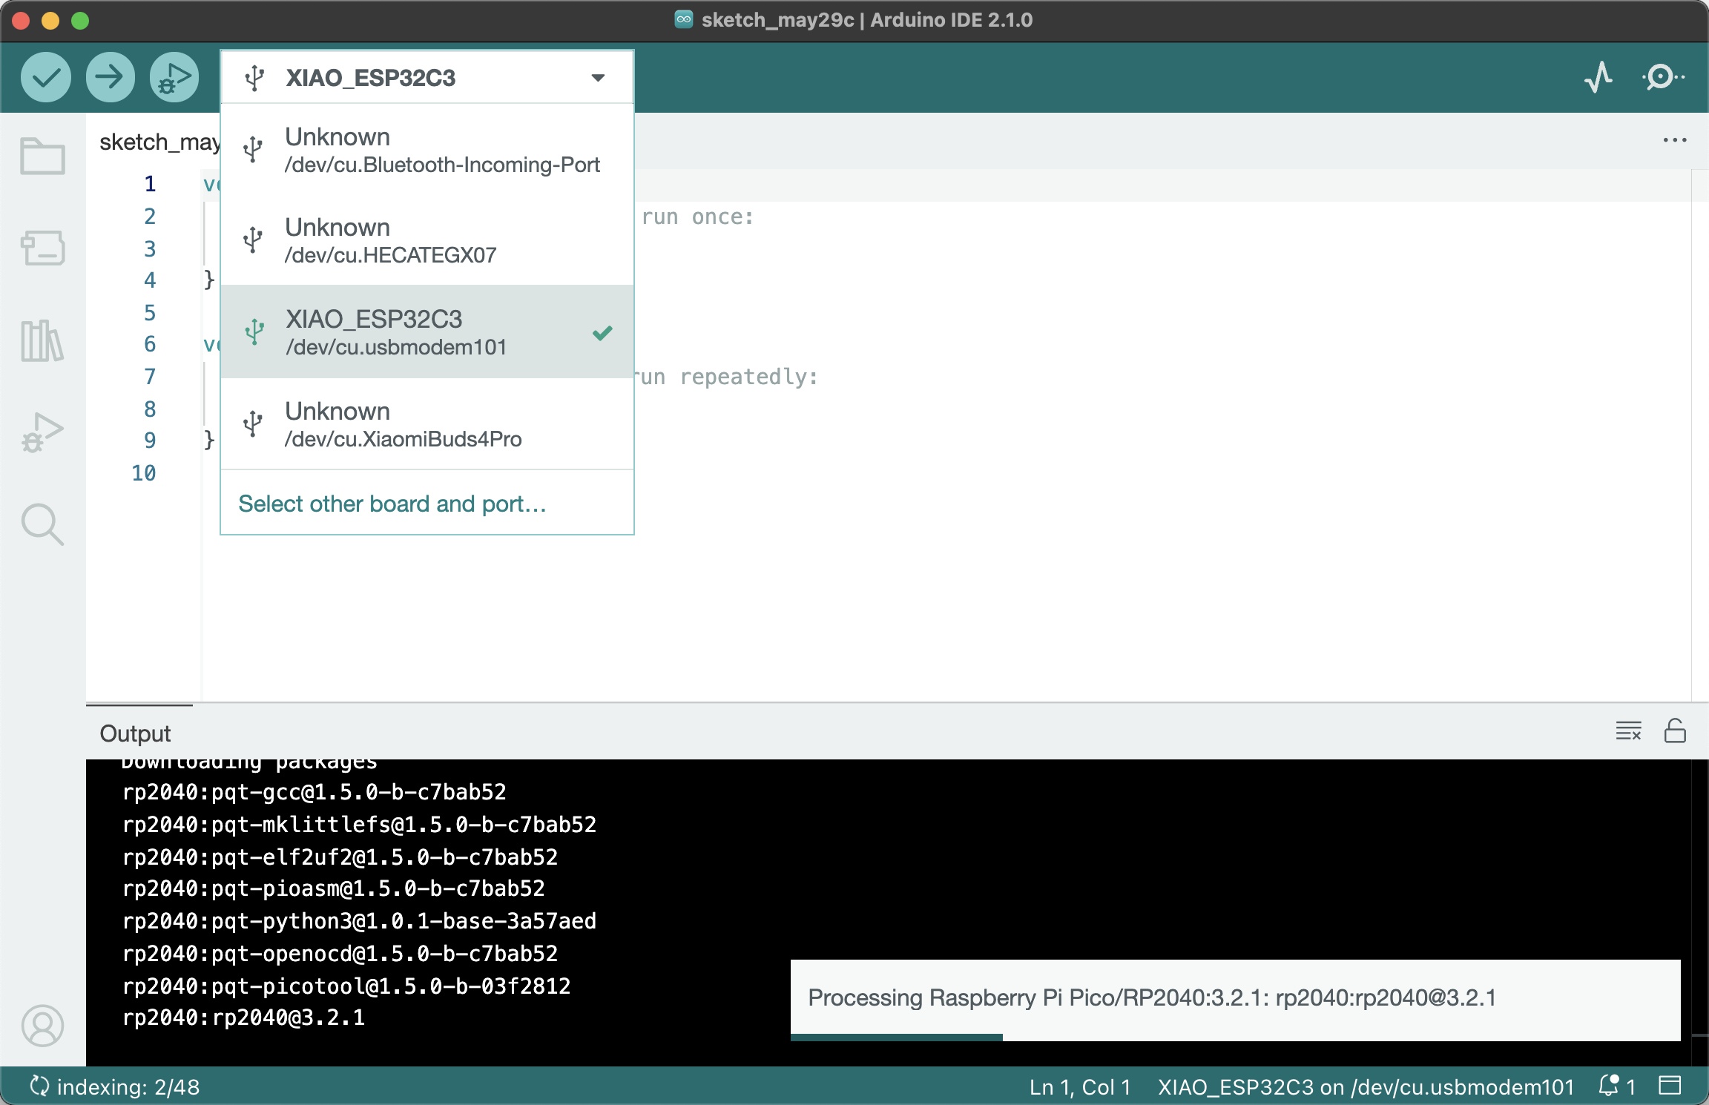Click the 'repeatedly:' comment text

pyautogui.click(x=749, y=377)
